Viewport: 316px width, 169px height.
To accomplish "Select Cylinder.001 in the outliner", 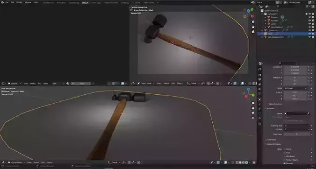I will (273, 30).
